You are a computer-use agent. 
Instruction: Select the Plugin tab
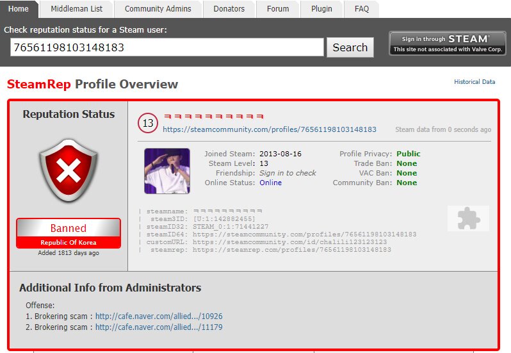coord(321,9)
